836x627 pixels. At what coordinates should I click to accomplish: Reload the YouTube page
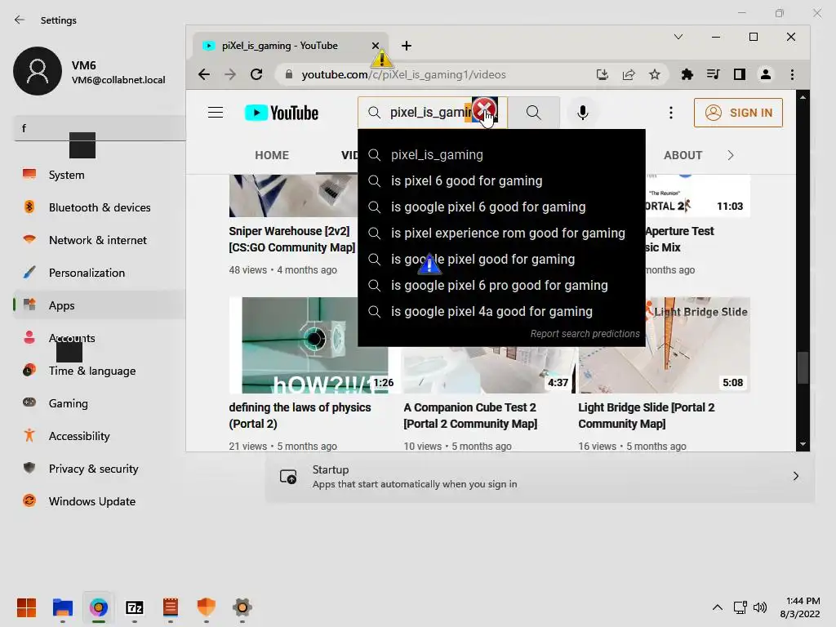(x=256, y=74)
